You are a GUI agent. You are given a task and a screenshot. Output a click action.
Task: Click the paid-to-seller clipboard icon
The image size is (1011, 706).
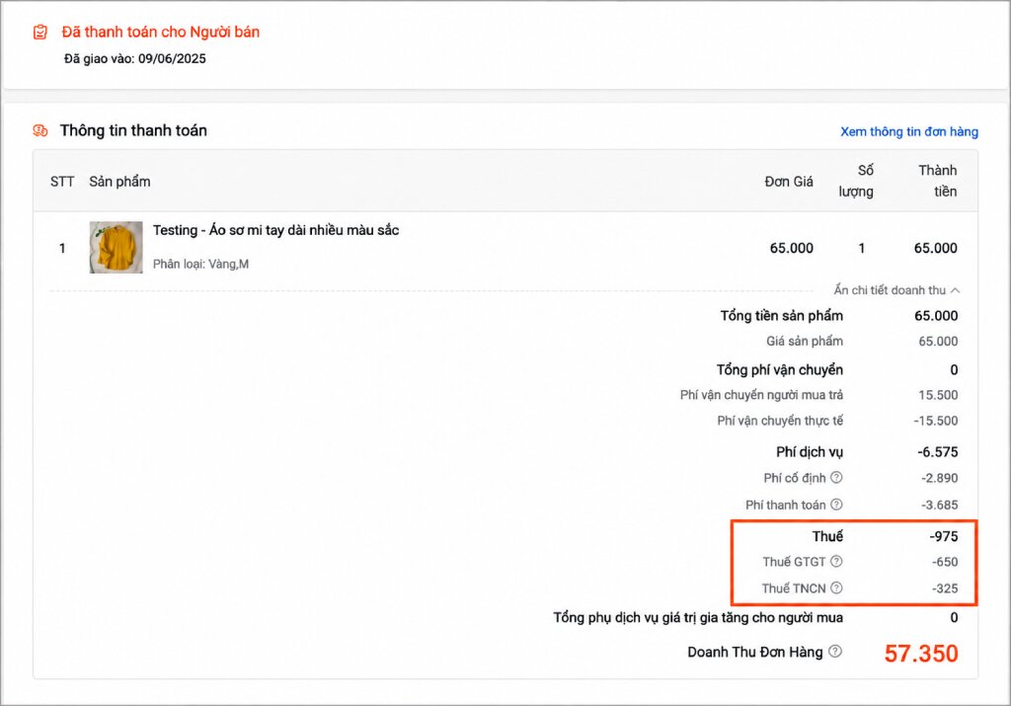pos(39,32)
